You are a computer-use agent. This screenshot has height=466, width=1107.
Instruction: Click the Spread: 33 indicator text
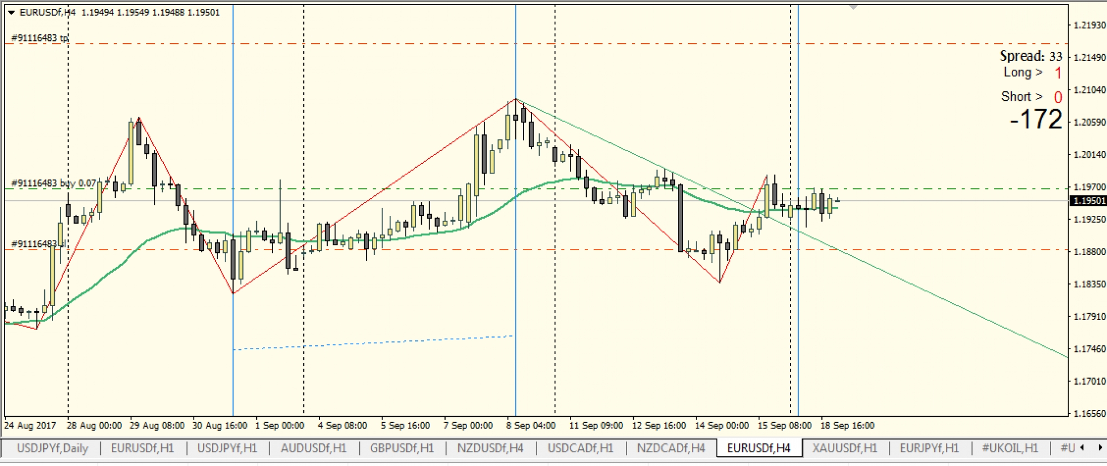pos(1031,56)
